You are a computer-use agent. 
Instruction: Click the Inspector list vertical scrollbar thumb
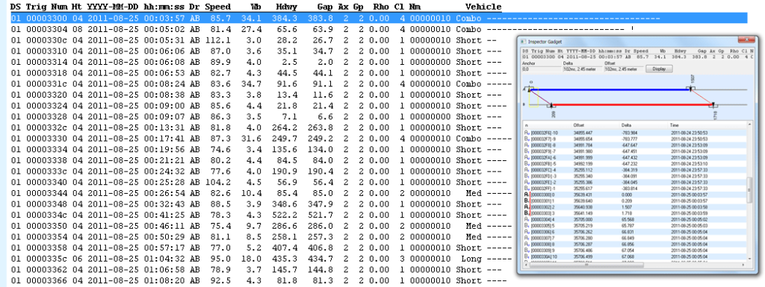[749, 189]
